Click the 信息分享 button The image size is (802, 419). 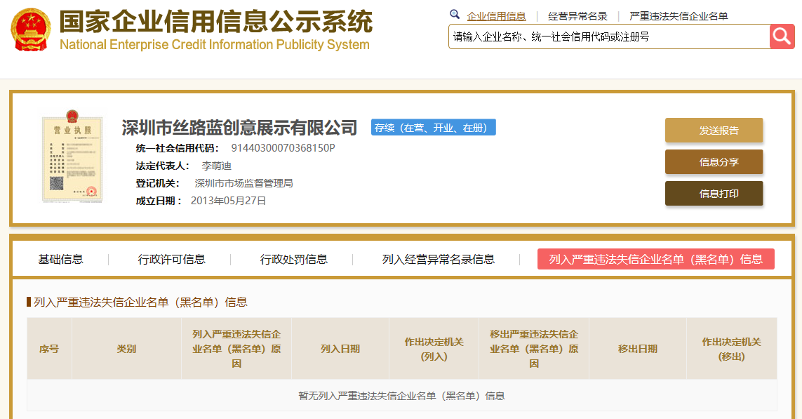pyautogui.click(x=714, y=162)
